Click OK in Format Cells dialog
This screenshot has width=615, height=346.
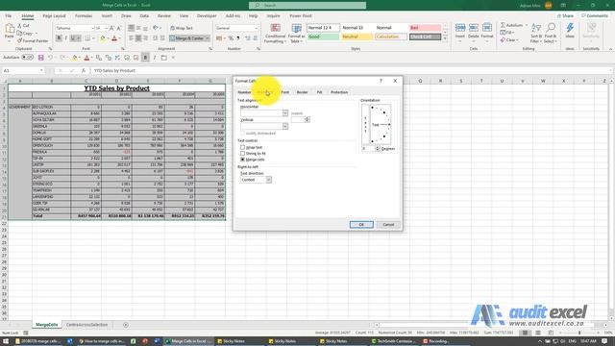[361, 225]
